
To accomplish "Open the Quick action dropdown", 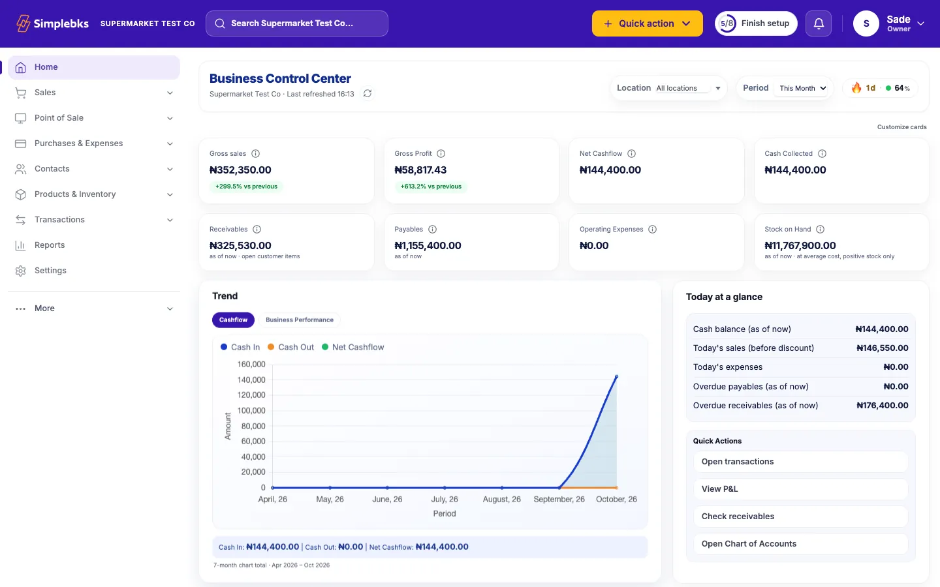I will [648, 23].
